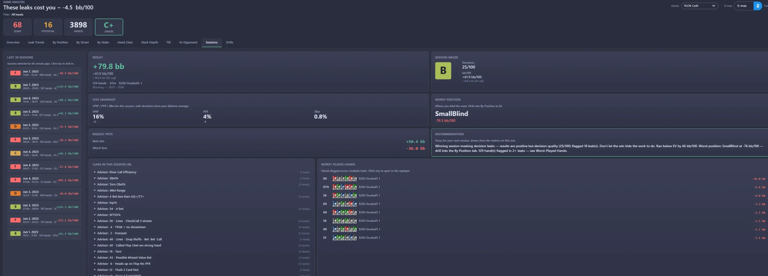The height and width of the screenshot is (276, 768).
Task: Click the Advisor: 19 - Turn leak row
Action: click(202, 251)
